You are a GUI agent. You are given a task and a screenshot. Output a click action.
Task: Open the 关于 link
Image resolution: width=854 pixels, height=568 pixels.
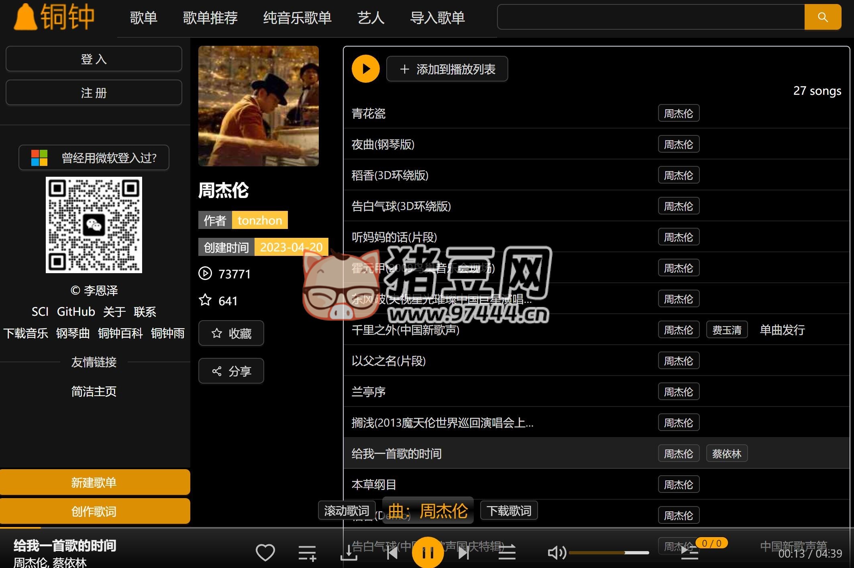pos(114,312)
